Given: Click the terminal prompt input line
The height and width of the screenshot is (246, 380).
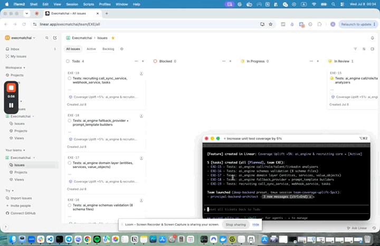Looking at the screenshot, I should coord(286,209).
